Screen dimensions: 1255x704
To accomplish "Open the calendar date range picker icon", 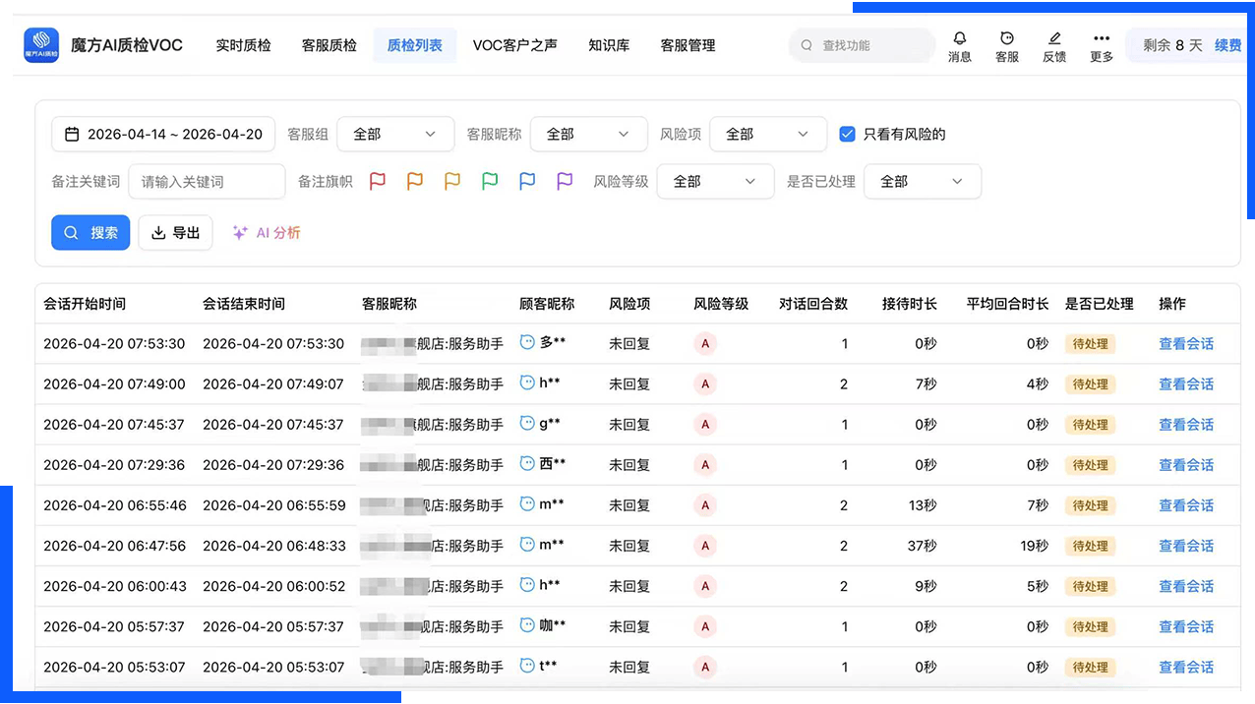I will pyautogui.click(x=72, y=134).
